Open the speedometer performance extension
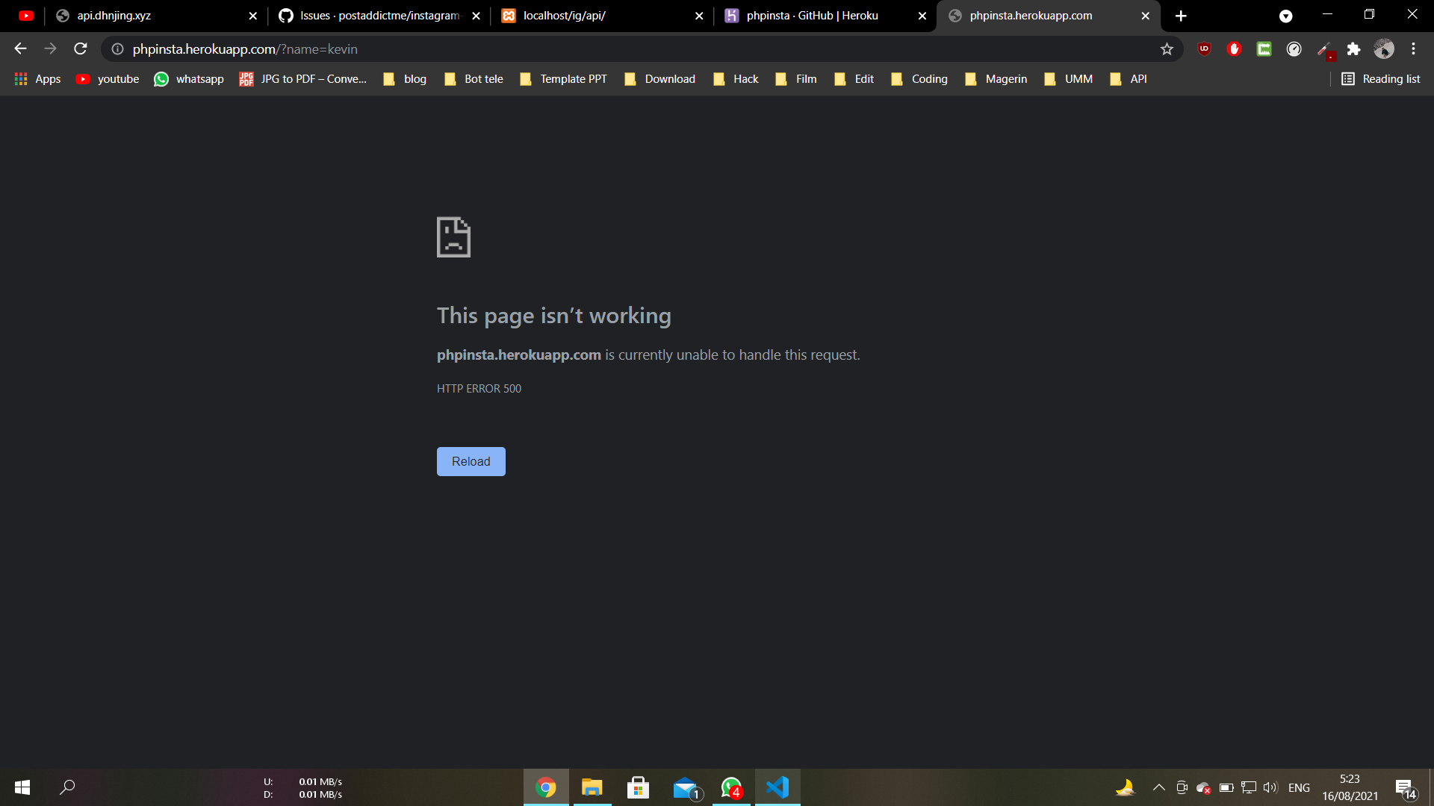Image resolution: width=1434 pixels, height=806 pixels. tap(1294, 49)
